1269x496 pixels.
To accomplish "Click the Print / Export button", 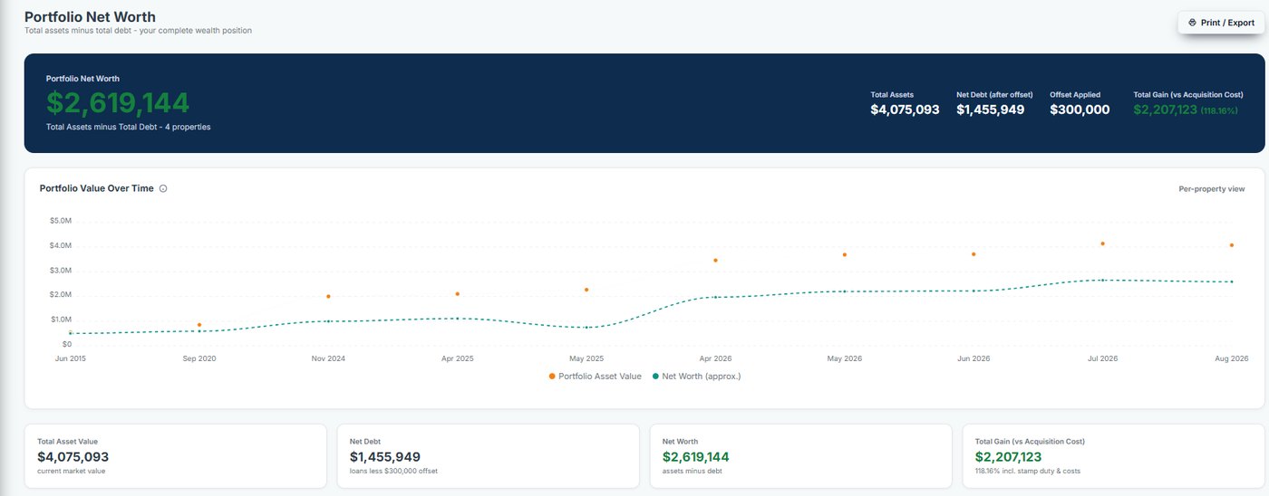I will pyautogui.click(x=1221, y=23).
